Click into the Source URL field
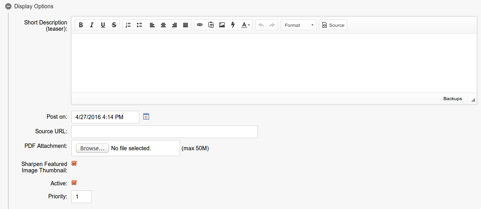Viewport: 481px width, 209px height. (164, 132)
